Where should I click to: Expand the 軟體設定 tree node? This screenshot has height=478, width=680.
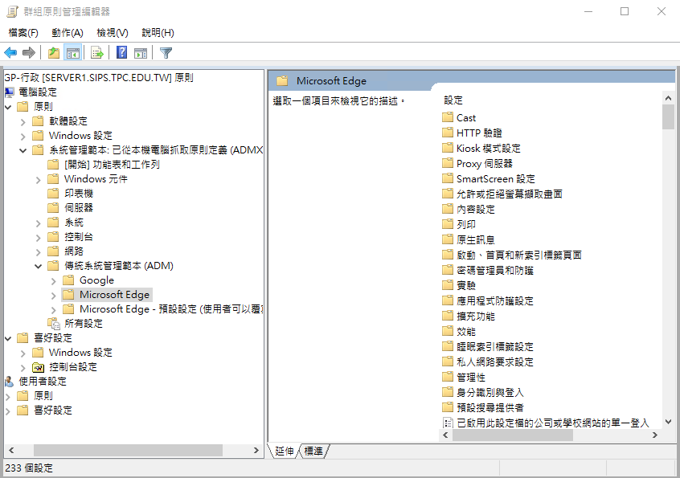pos(23,121)
